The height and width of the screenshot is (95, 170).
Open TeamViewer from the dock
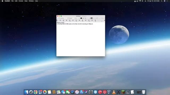[x=95, y=92]
